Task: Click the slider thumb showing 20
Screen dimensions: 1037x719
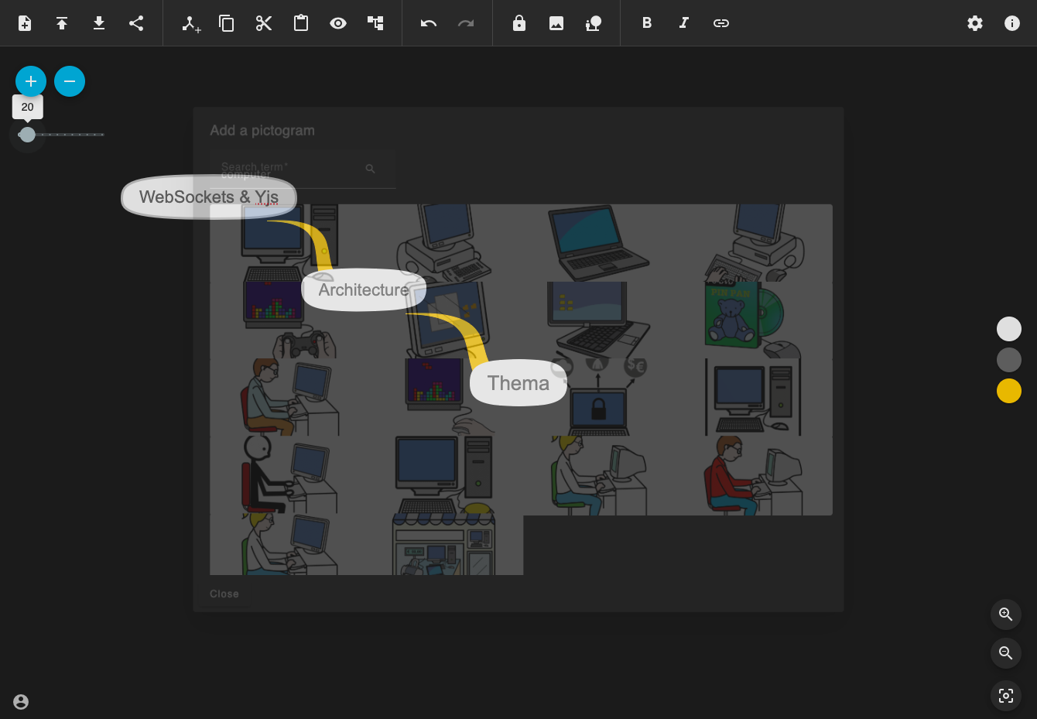Action: [x=28, y=135]
